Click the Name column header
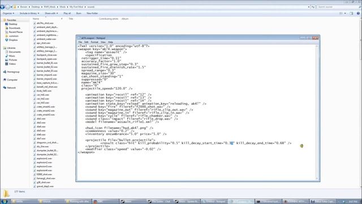Viewport: 362px width, 204px height. 36,19
